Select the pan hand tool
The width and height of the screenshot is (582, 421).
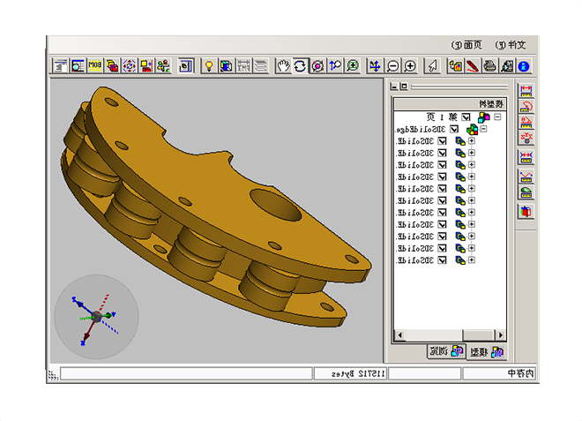[283, 65]
